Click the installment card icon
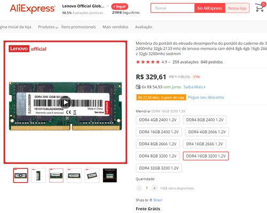This screenshot has height=213, width=267. (138, 87)
